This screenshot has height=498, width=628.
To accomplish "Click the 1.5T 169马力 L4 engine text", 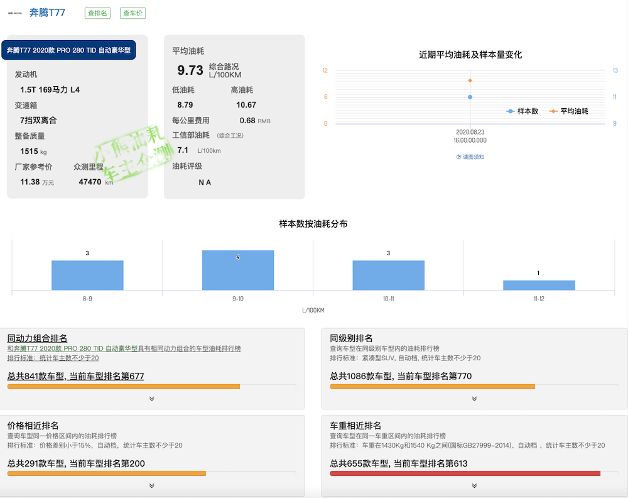I will 50,90.
